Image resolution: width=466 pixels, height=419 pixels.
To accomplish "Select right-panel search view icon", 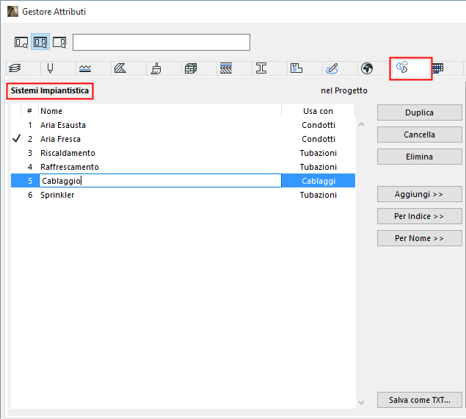I will [59, 43].
